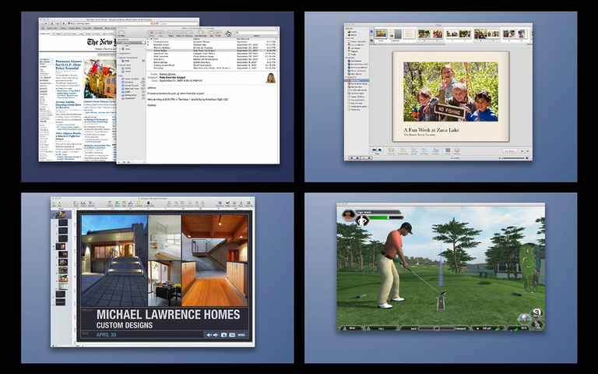Click the Safari address field
This screenshot has width=598, height=374.
(x=111, y=23)
